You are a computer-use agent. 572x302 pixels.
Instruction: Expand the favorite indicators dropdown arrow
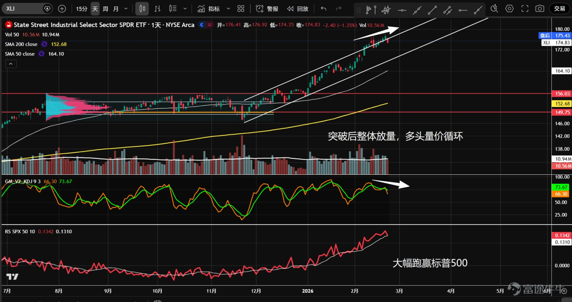pyautogui.click(x=228, y=9)
